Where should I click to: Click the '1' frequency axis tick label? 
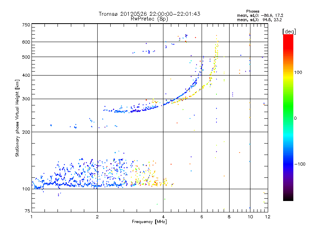coord(31,217)
